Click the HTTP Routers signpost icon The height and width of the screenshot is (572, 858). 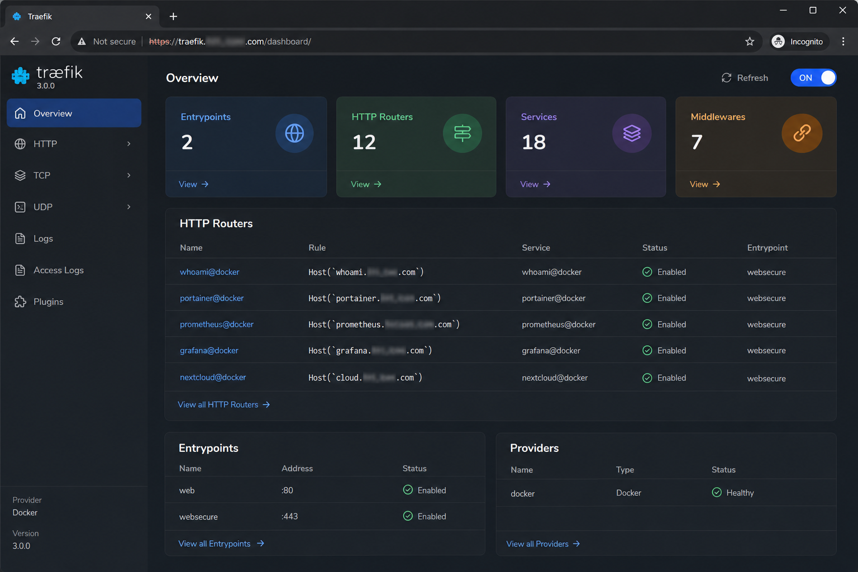[463, 133]
